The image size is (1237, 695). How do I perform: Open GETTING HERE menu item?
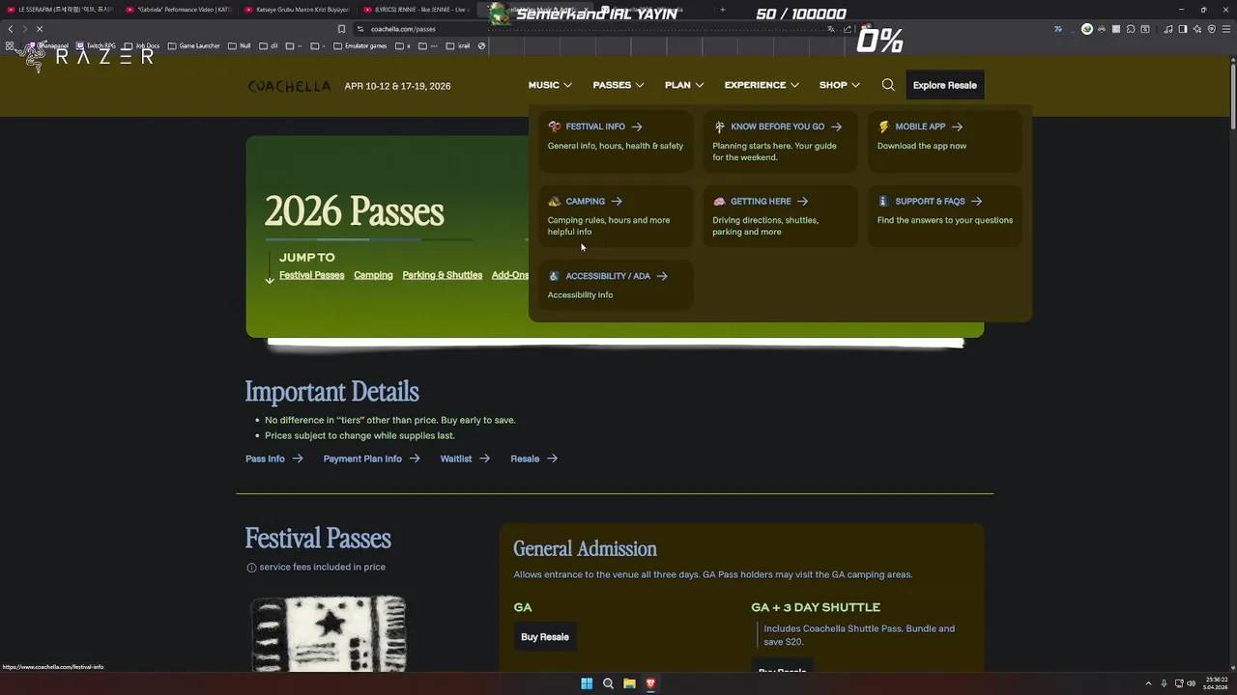tap(780, 215)
